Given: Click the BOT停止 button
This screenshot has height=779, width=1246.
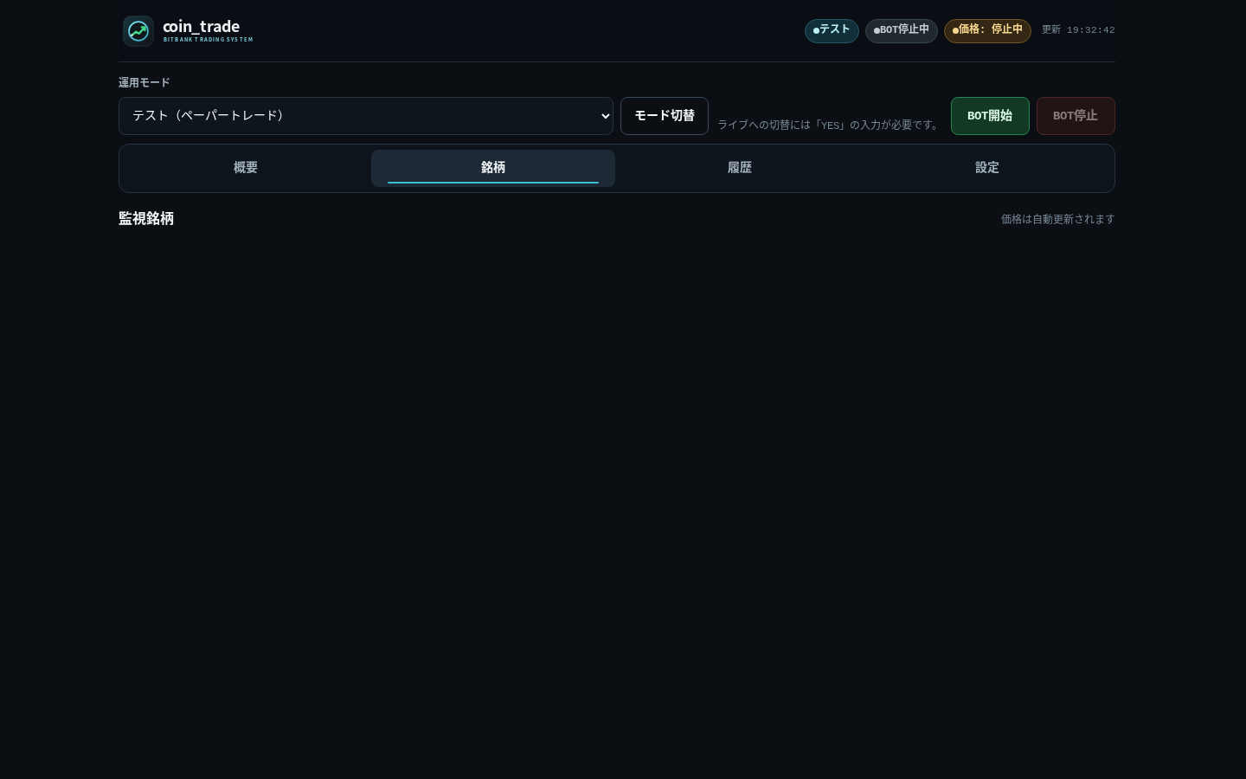Looking at the screenshot, I should click(x=1076, y=116).
